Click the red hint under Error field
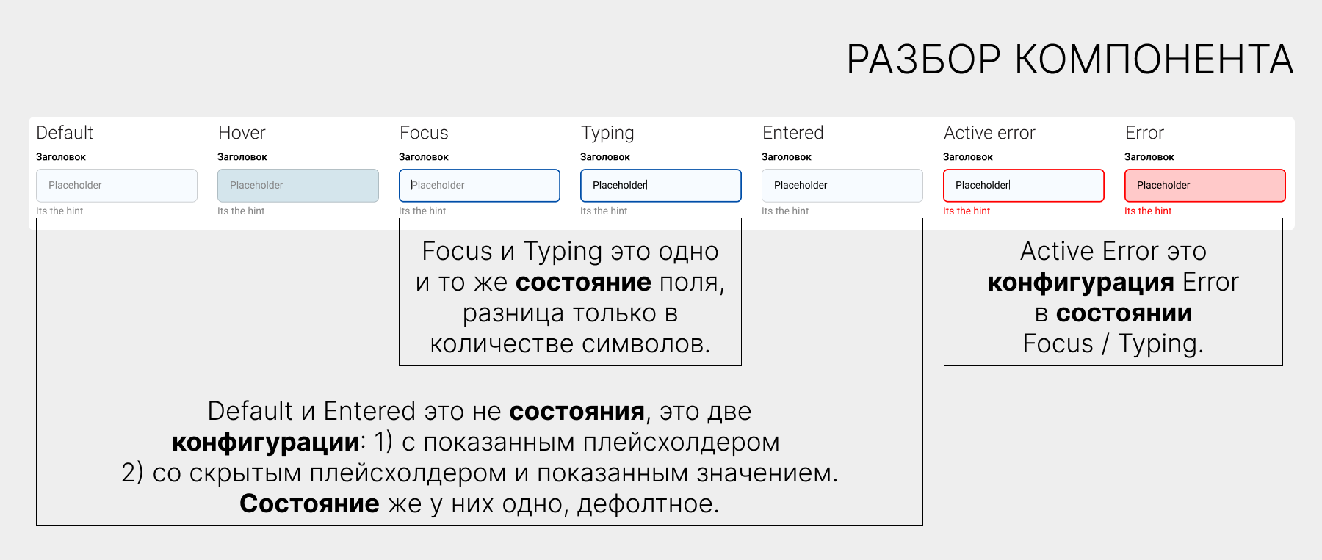 click(x=1148, y=211)
